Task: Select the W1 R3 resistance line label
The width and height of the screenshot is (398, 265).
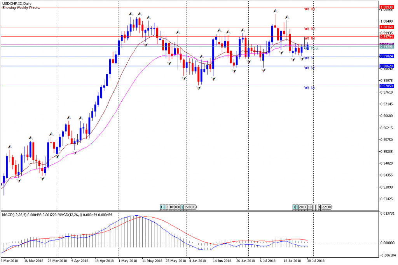Action: tap(309, 9)
